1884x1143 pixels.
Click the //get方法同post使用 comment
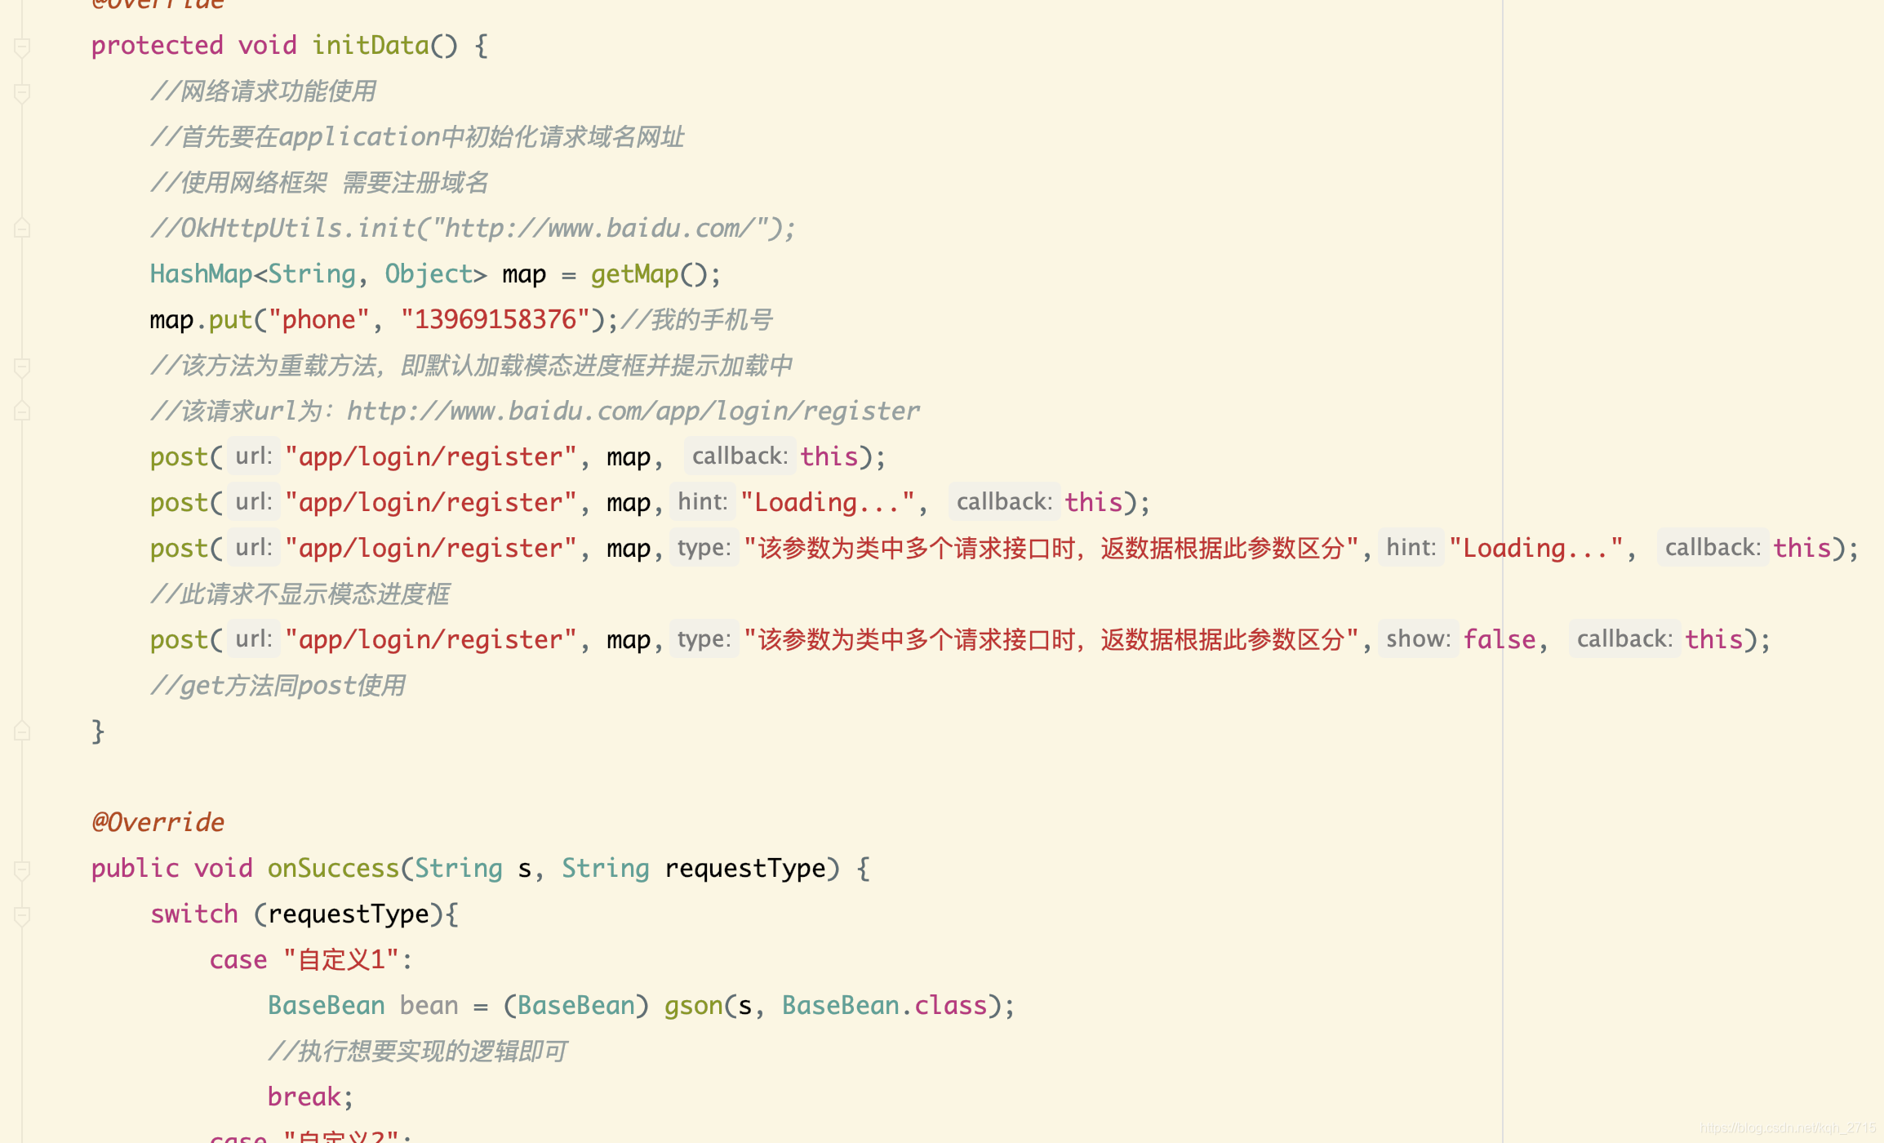278,685
